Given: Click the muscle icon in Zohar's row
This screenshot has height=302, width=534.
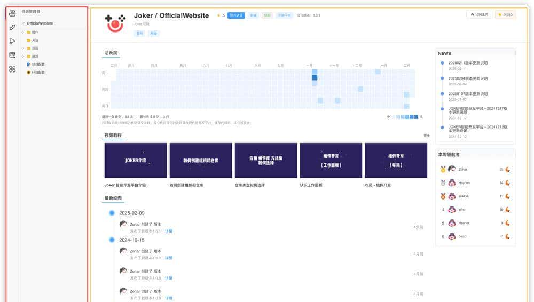Looking at the screenshot, I should (x=507, y=169).
